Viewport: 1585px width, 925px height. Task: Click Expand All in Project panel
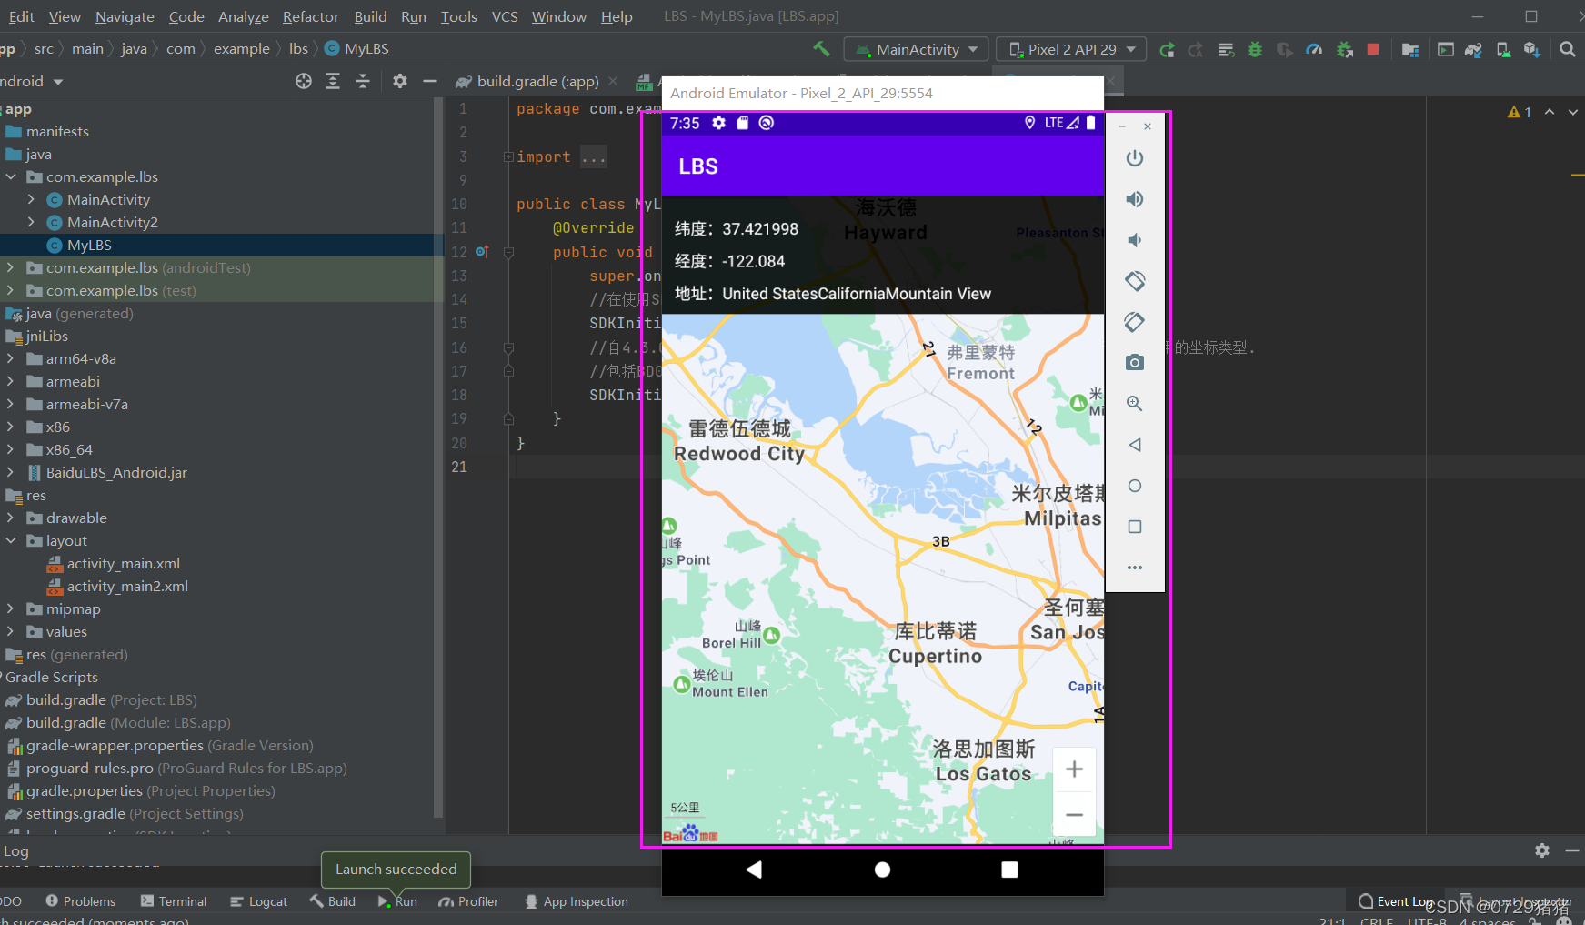coord(333,81)
